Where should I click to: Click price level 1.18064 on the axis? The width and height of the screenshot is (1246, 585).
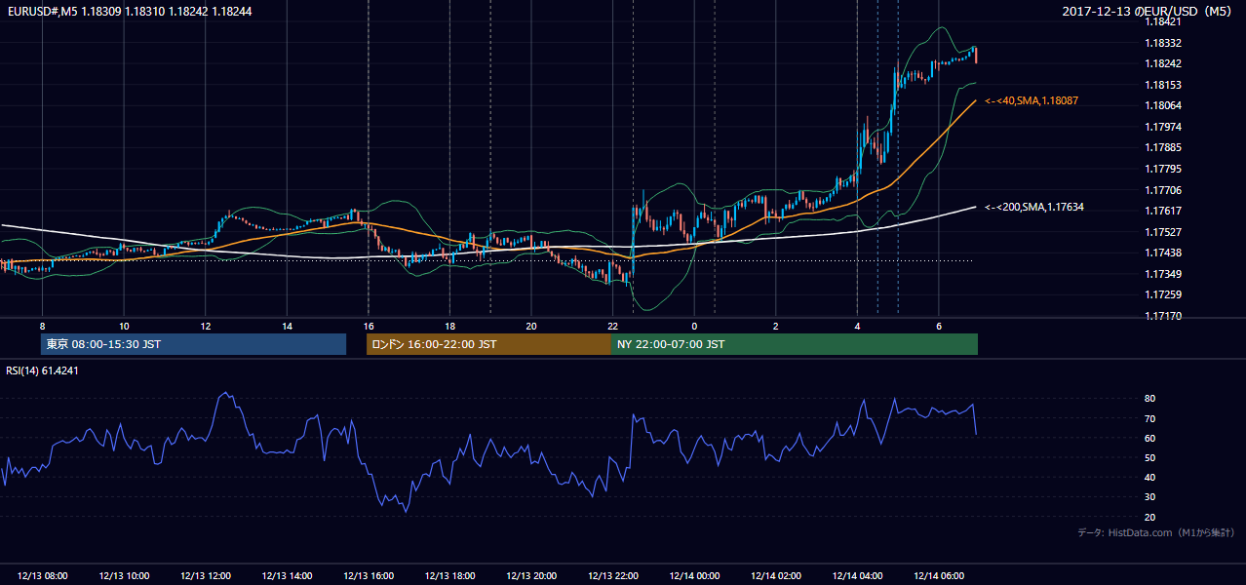(1162, 105)
